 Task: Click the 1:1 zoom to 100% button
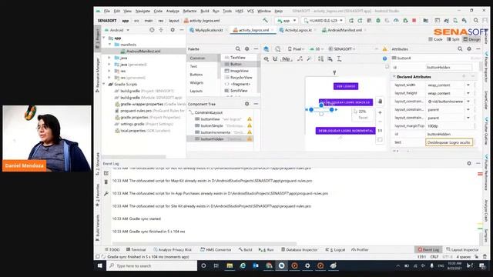point(380,130)
